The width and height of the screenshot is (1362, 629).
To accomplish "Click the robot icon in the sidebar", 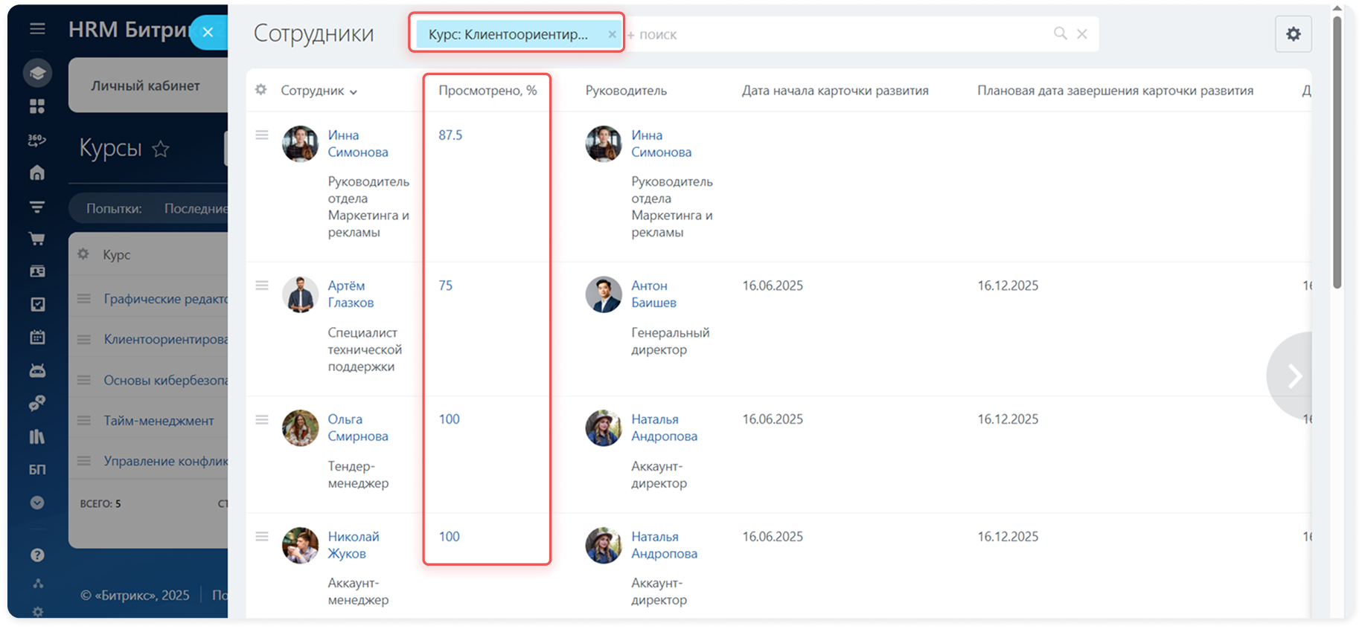I will point(37,370).
